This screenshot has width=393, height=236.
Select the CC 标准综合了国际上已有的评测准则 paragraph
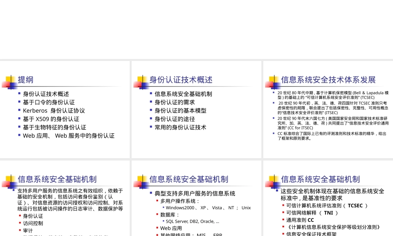tap(332, 136)
